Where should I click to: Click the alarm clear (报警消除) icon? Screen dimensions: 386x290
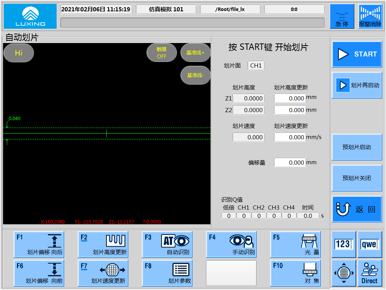point(370,17)
